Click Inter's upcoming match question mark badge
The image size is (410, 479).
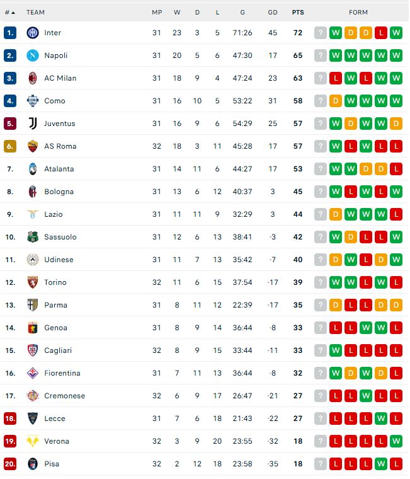pos(321,33)
